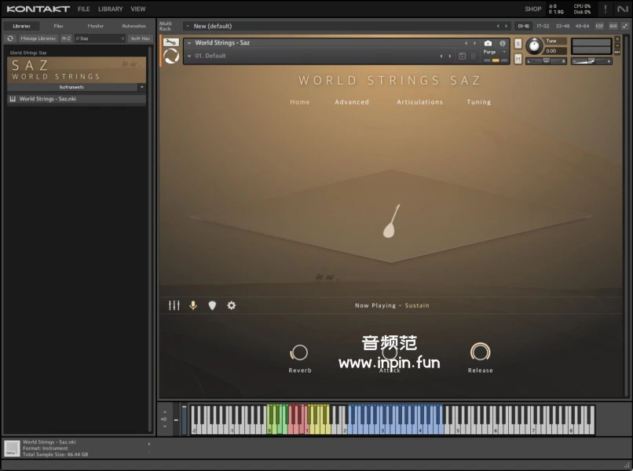Image resolution: width=633 pixels, height=471 pixels.
Task: Switch to the Automation tab
Action: [x=134, y=26]
